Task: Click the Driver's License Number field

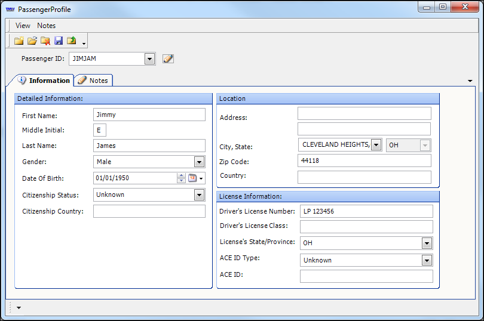Action: click(366, 211)
